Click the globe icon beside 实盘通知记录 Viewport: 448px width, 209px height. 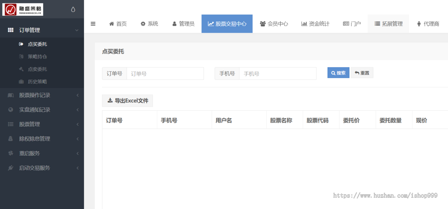[x=11, y=110]
